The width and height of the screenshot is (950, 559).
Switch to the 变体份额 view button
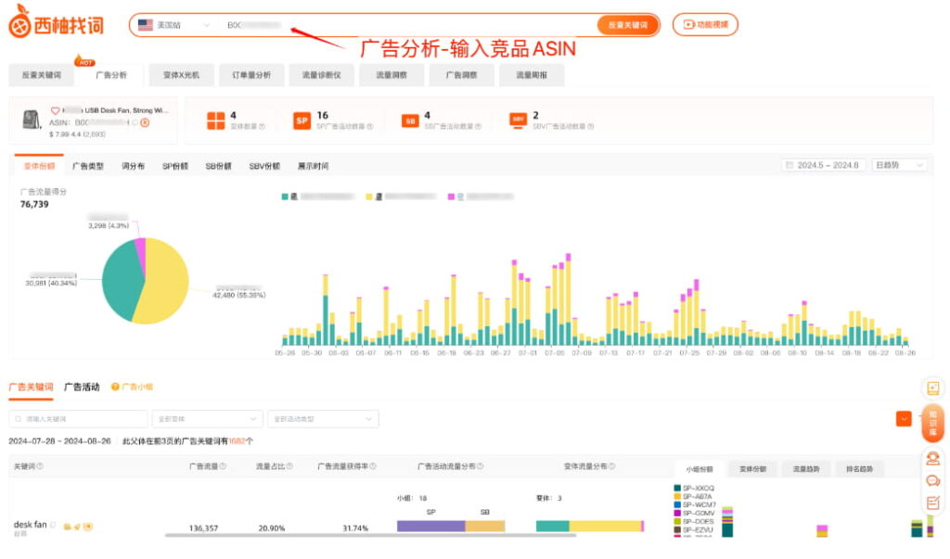[x=752, y=466]
